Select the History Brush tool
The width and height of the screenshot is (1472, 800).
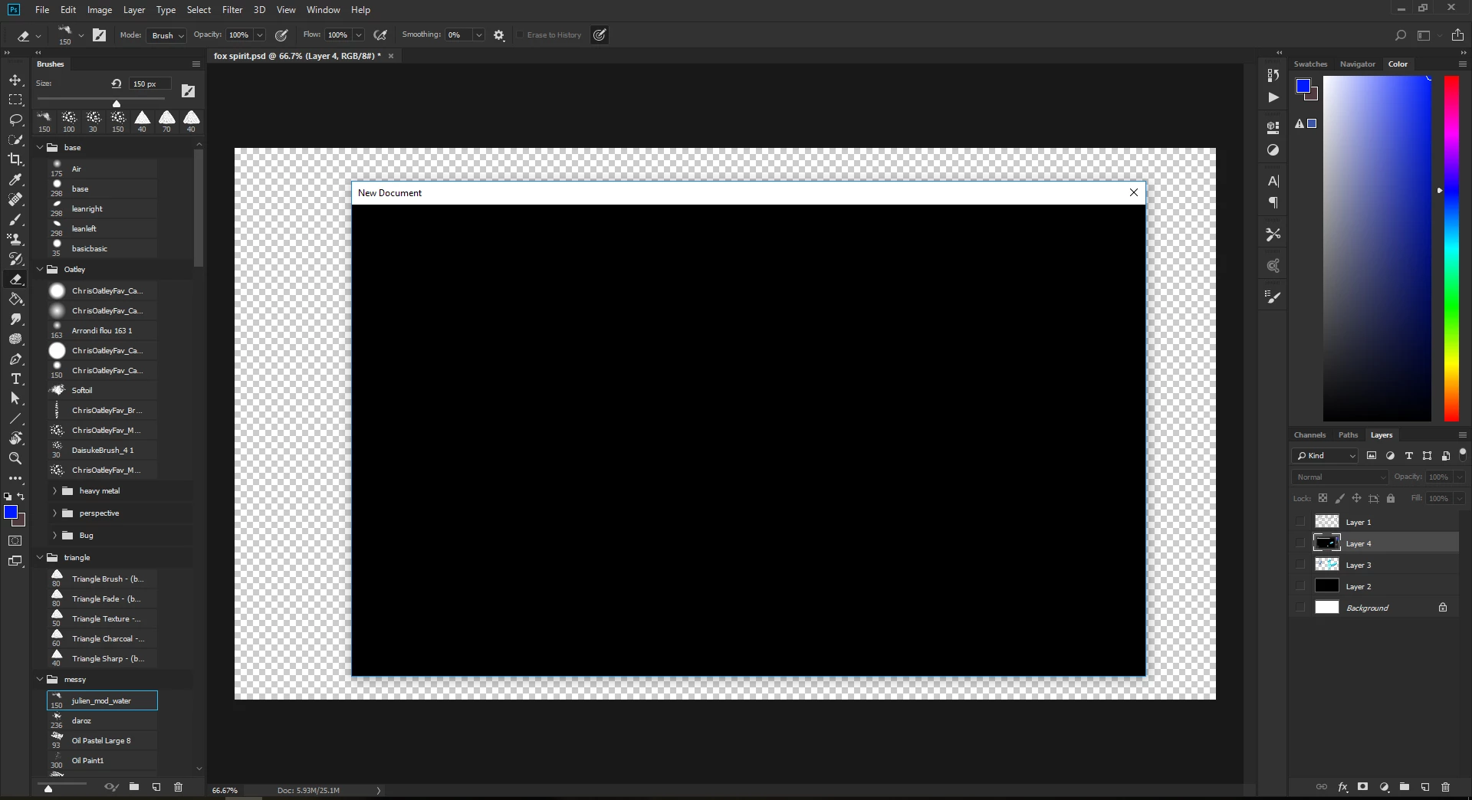point(15,259)
